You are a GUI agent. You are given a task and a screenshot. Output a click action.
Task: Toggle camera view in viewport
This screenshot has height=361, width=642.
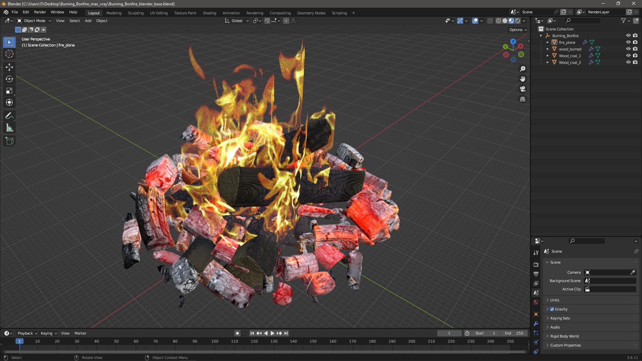coord(523,89)
